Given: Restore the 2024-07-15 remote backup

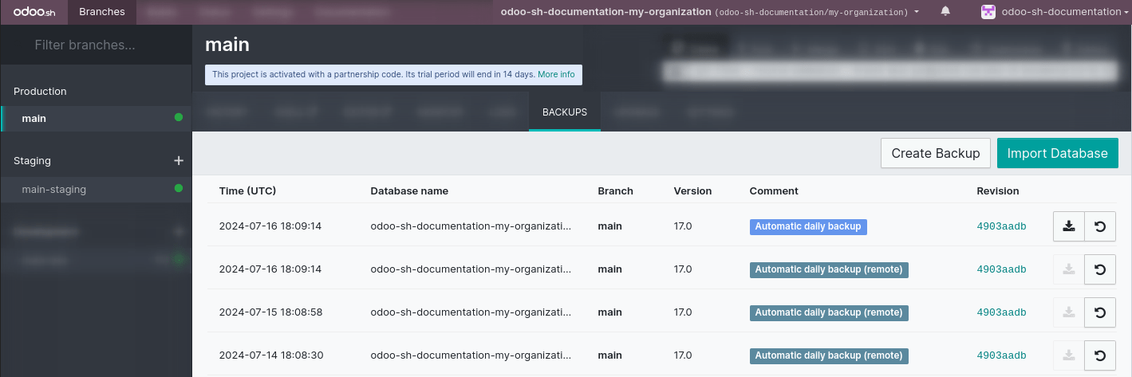Looking at the screenshot, I should click(x=1100, y=312).
